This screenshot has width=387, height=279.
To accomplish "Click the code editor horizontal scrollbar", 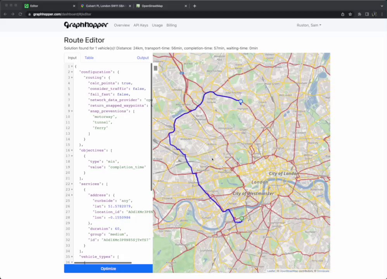I will pos(103,263).
